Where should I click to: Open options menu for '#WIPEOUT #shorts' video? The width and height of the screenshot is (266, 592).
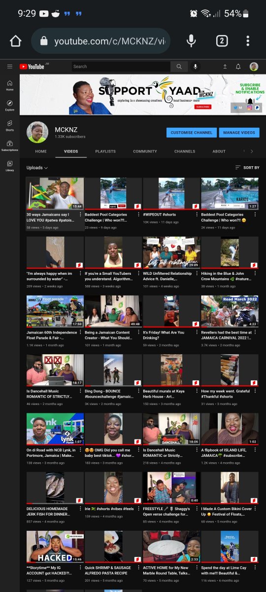tap(197, 215)
